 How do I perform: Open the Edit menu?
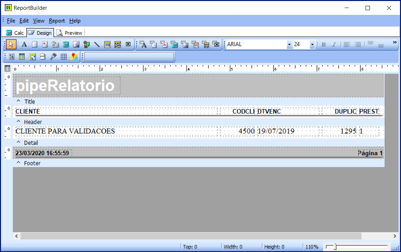pyautogui.click(x=24, y=21)
